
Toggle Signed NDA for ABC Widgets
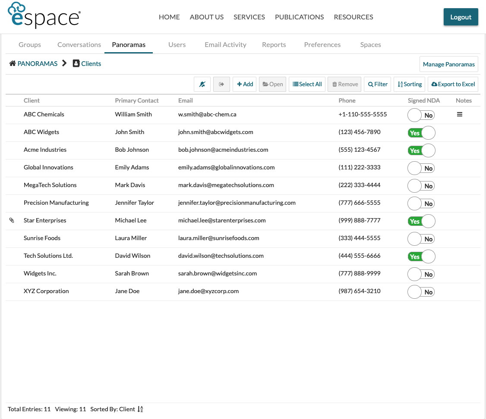click(421, 133)
